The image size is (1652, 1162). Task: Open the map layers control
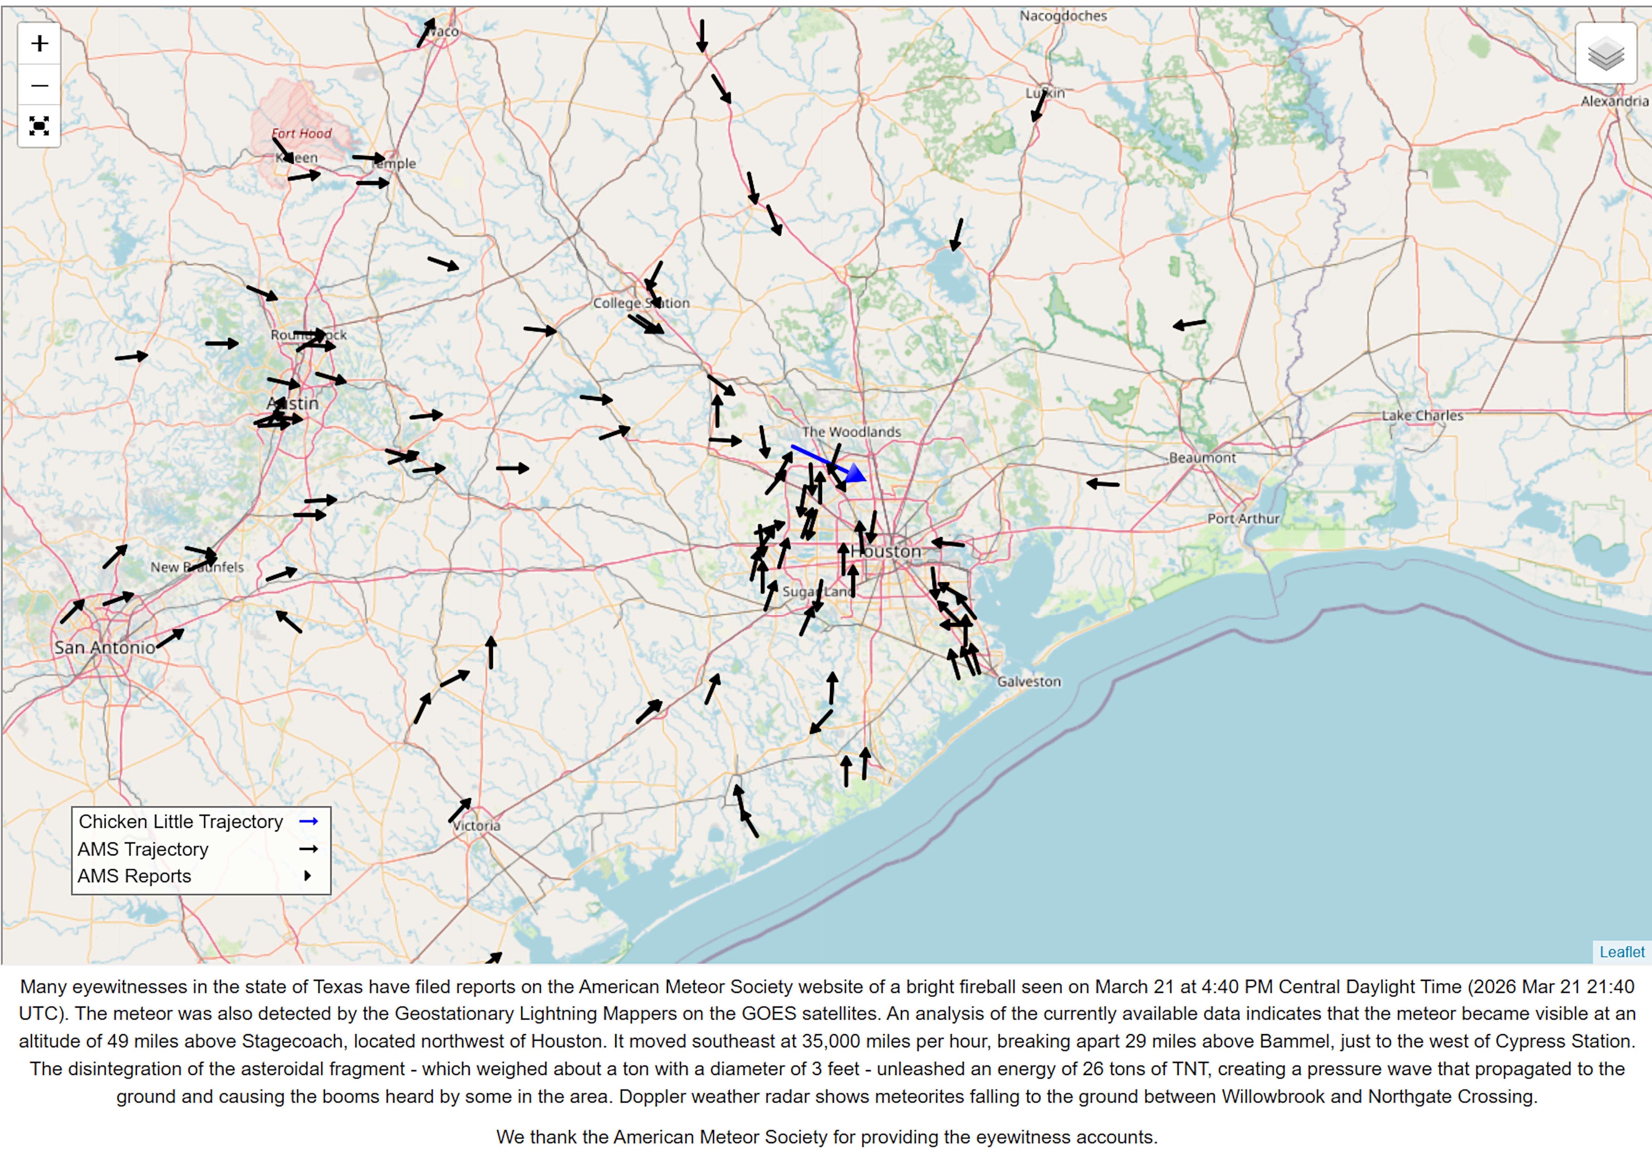click(1606, 53)
